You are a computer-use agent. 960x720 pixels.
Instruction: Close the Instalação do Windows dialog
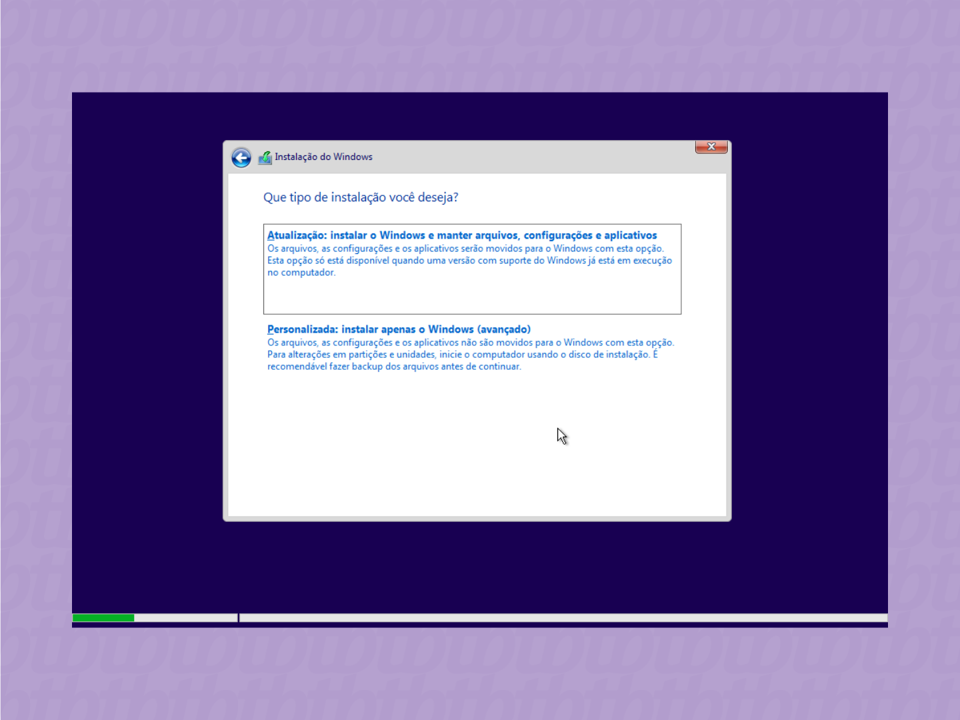coord(711,147)
